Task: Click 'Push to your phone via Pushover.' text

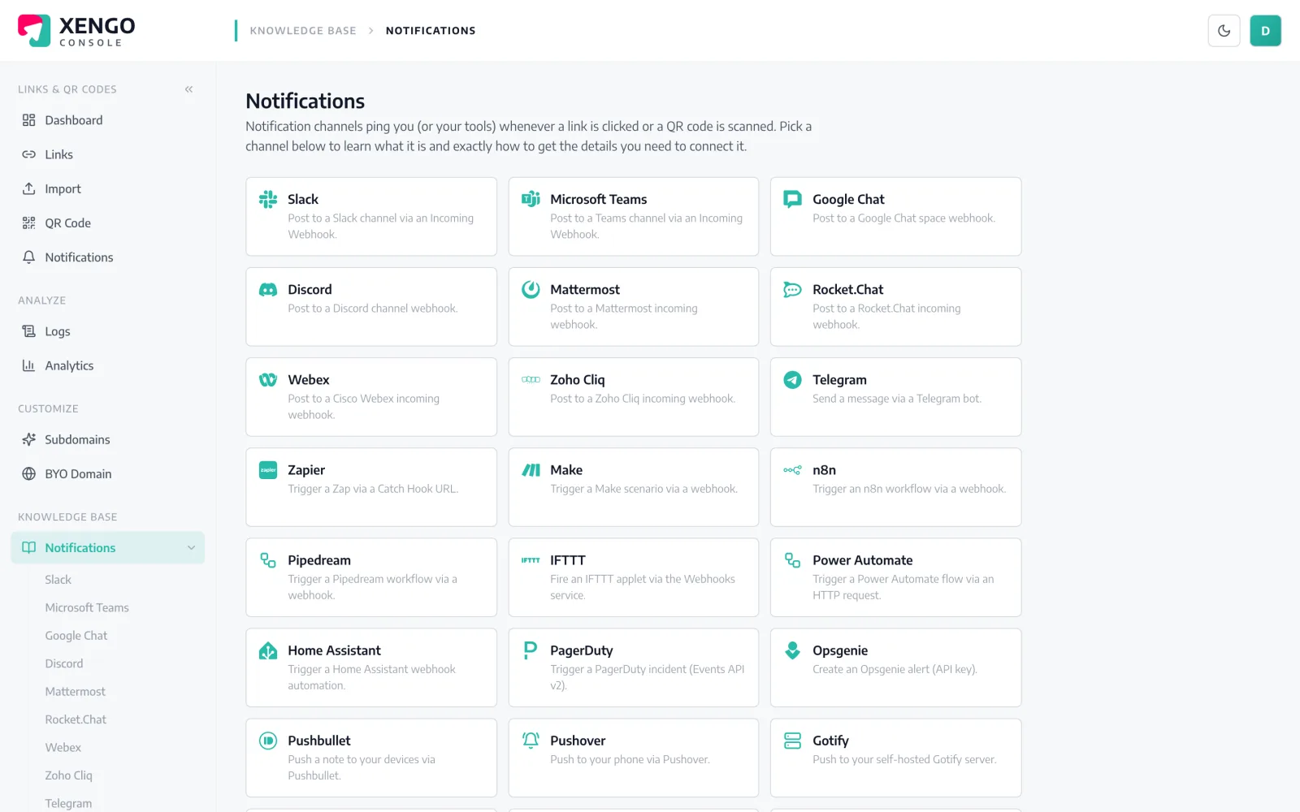Action: coord(630,759)
